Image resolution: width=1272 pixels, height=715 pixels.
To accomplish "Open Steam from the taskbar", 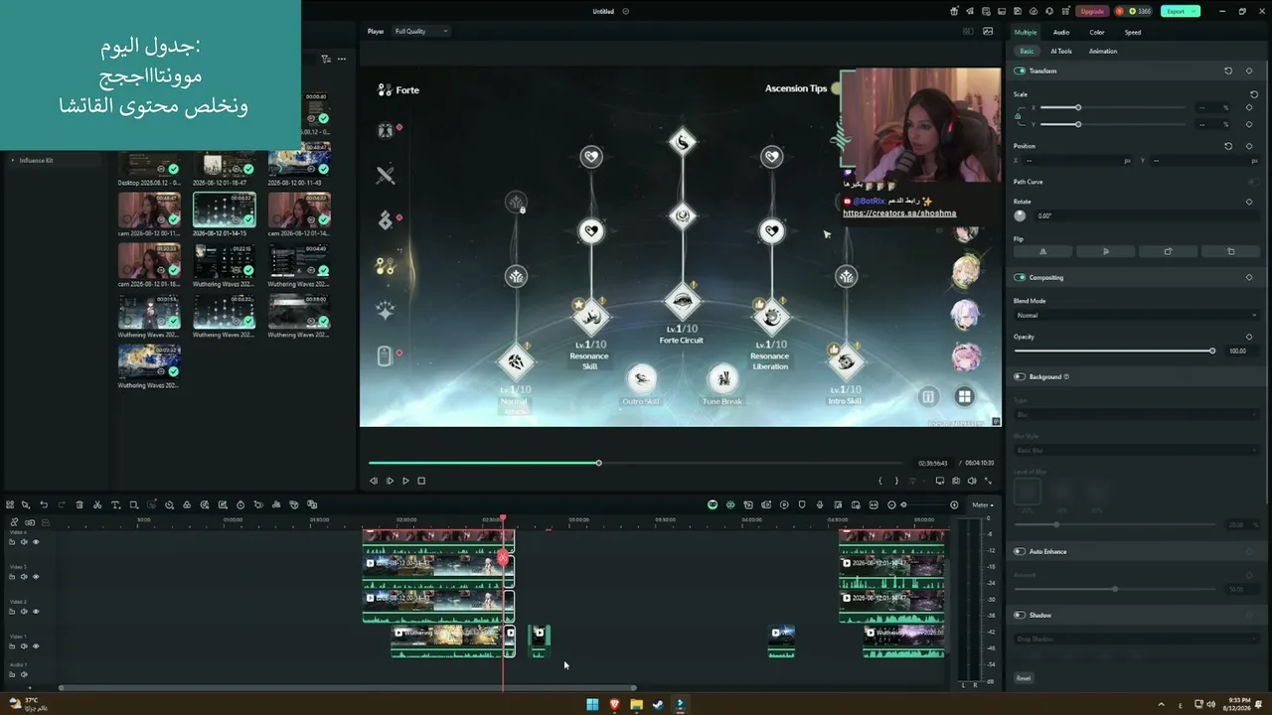I will 658,705.
